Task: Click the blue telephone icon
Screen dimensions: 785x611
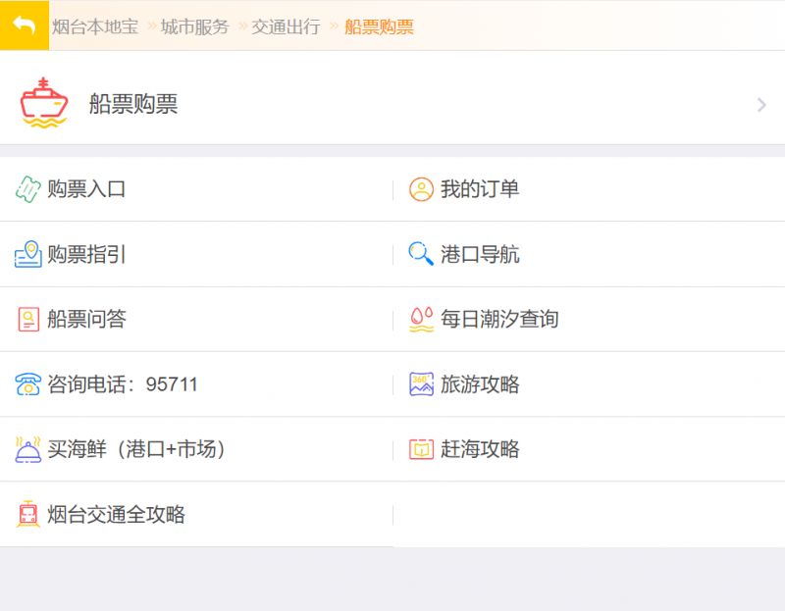Action: 28,384
